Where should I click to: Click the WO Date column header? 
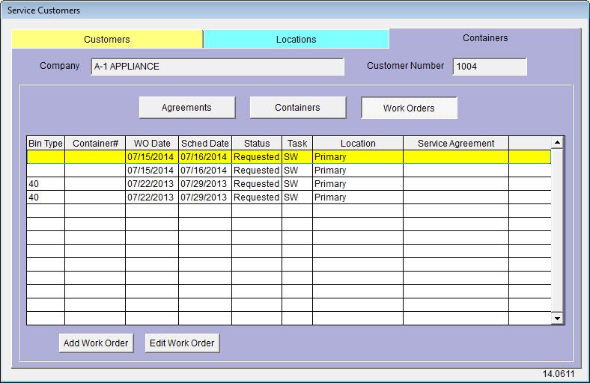(x=152, y=143)
